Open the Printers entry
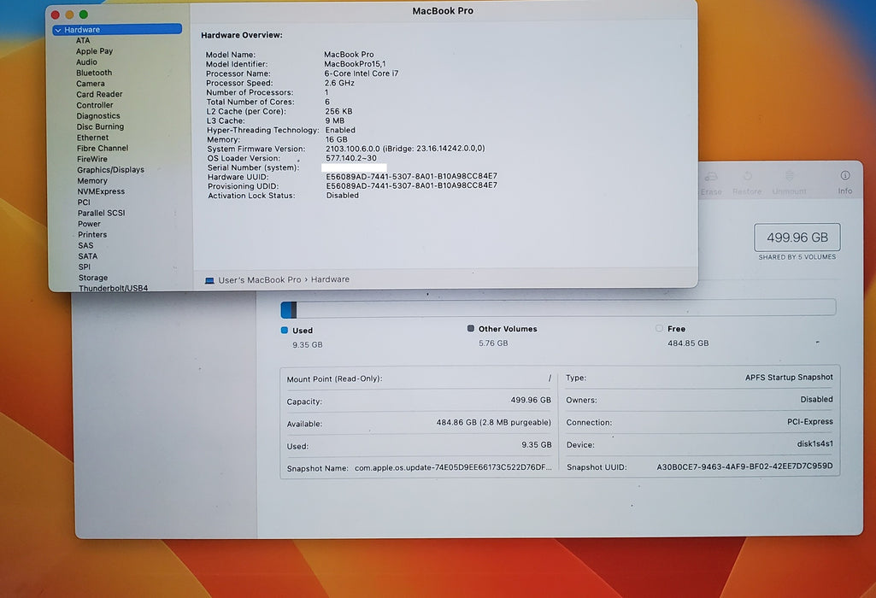 coord(92,235)
